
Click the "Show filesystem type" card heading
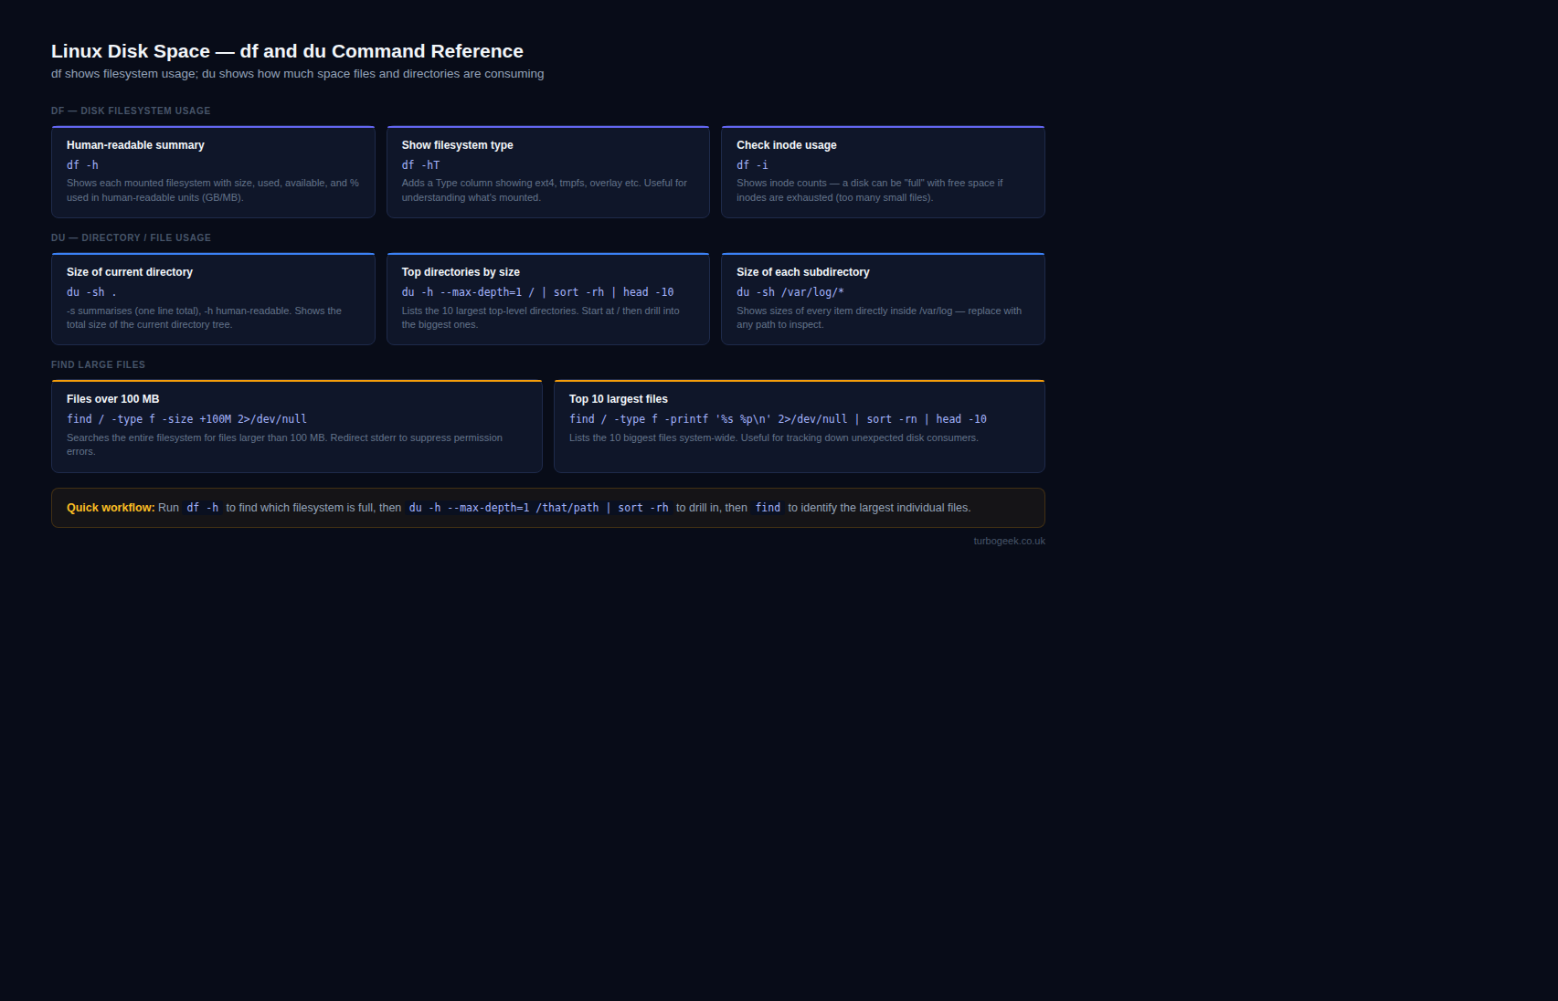(x=457, y=145)
